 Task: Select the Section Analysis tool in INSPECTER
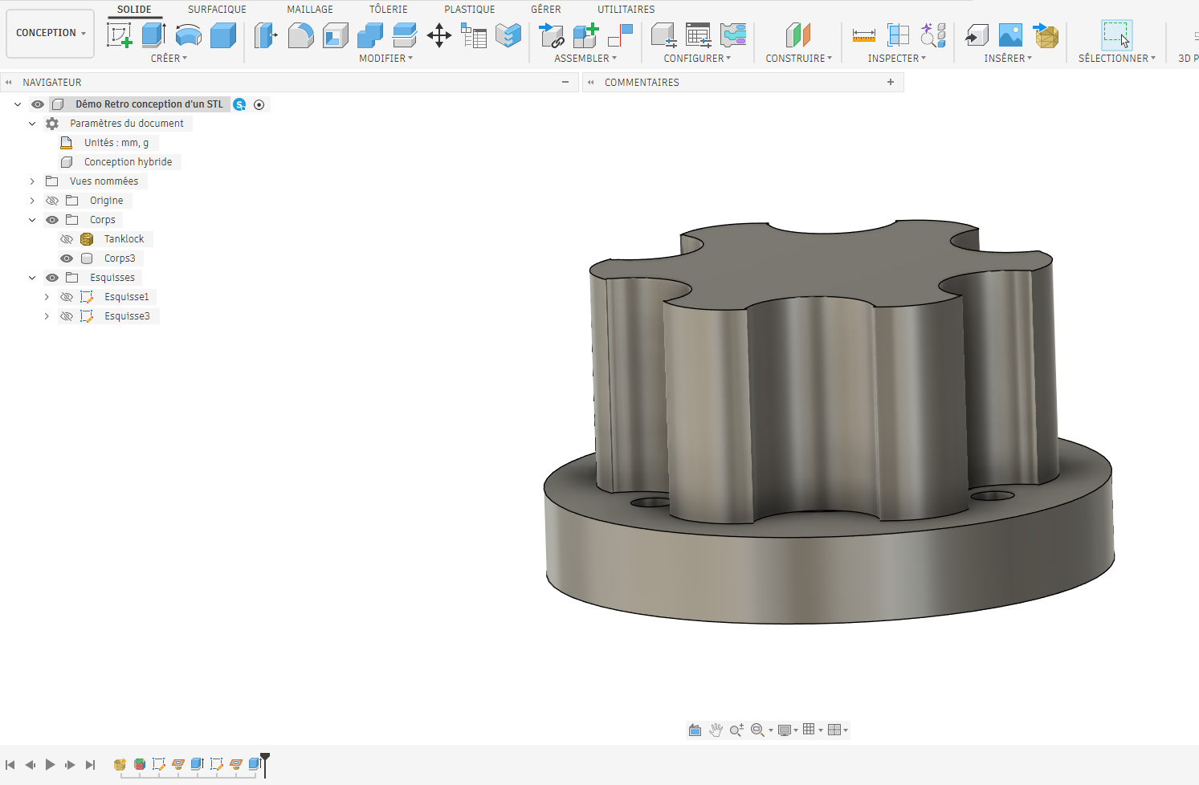(x=898, y=35)
